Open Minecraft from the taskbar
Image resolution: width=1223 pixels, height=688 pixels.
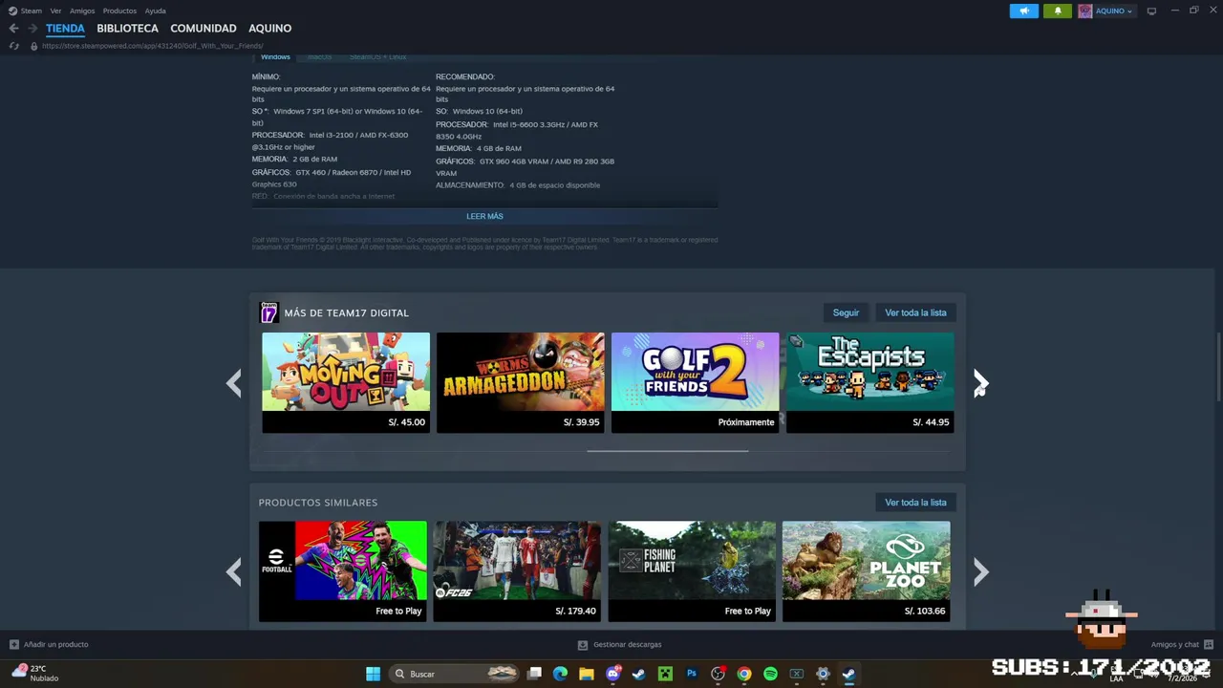(666, 674)
